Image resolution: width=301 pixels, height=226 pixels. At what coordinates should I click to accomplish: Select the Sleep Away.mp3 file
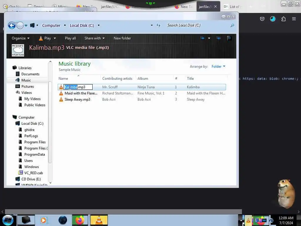(77, 99)
